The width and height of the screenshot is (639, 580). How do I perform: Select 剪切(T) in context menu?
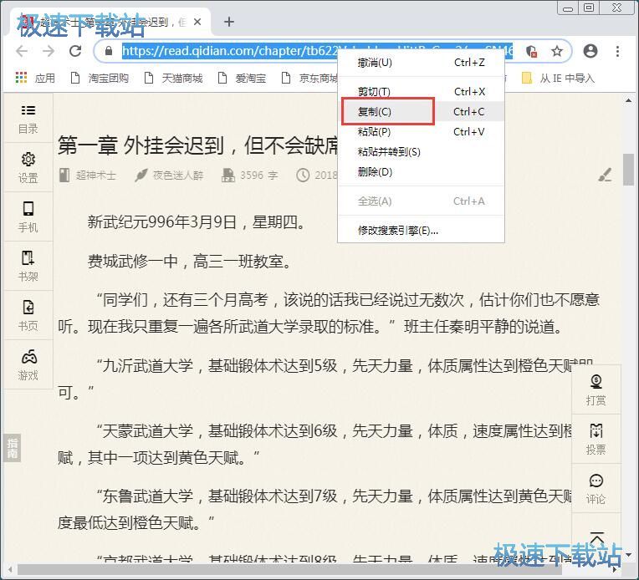click(x=421, y=92)
